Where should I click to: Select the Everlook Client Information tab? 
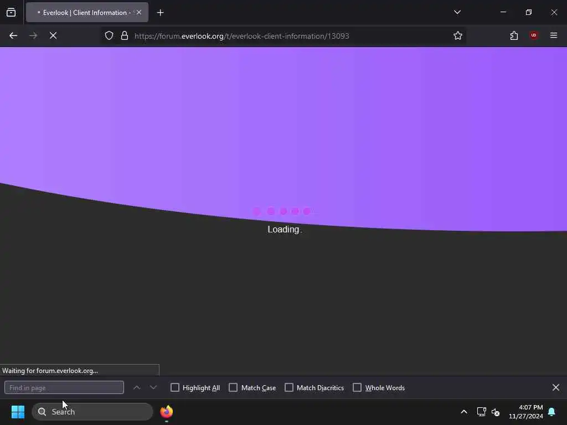[87, 12]
